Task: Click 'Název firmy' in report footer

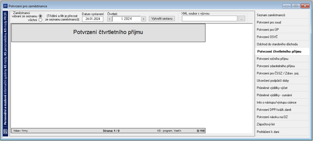Action: (21, 131)
